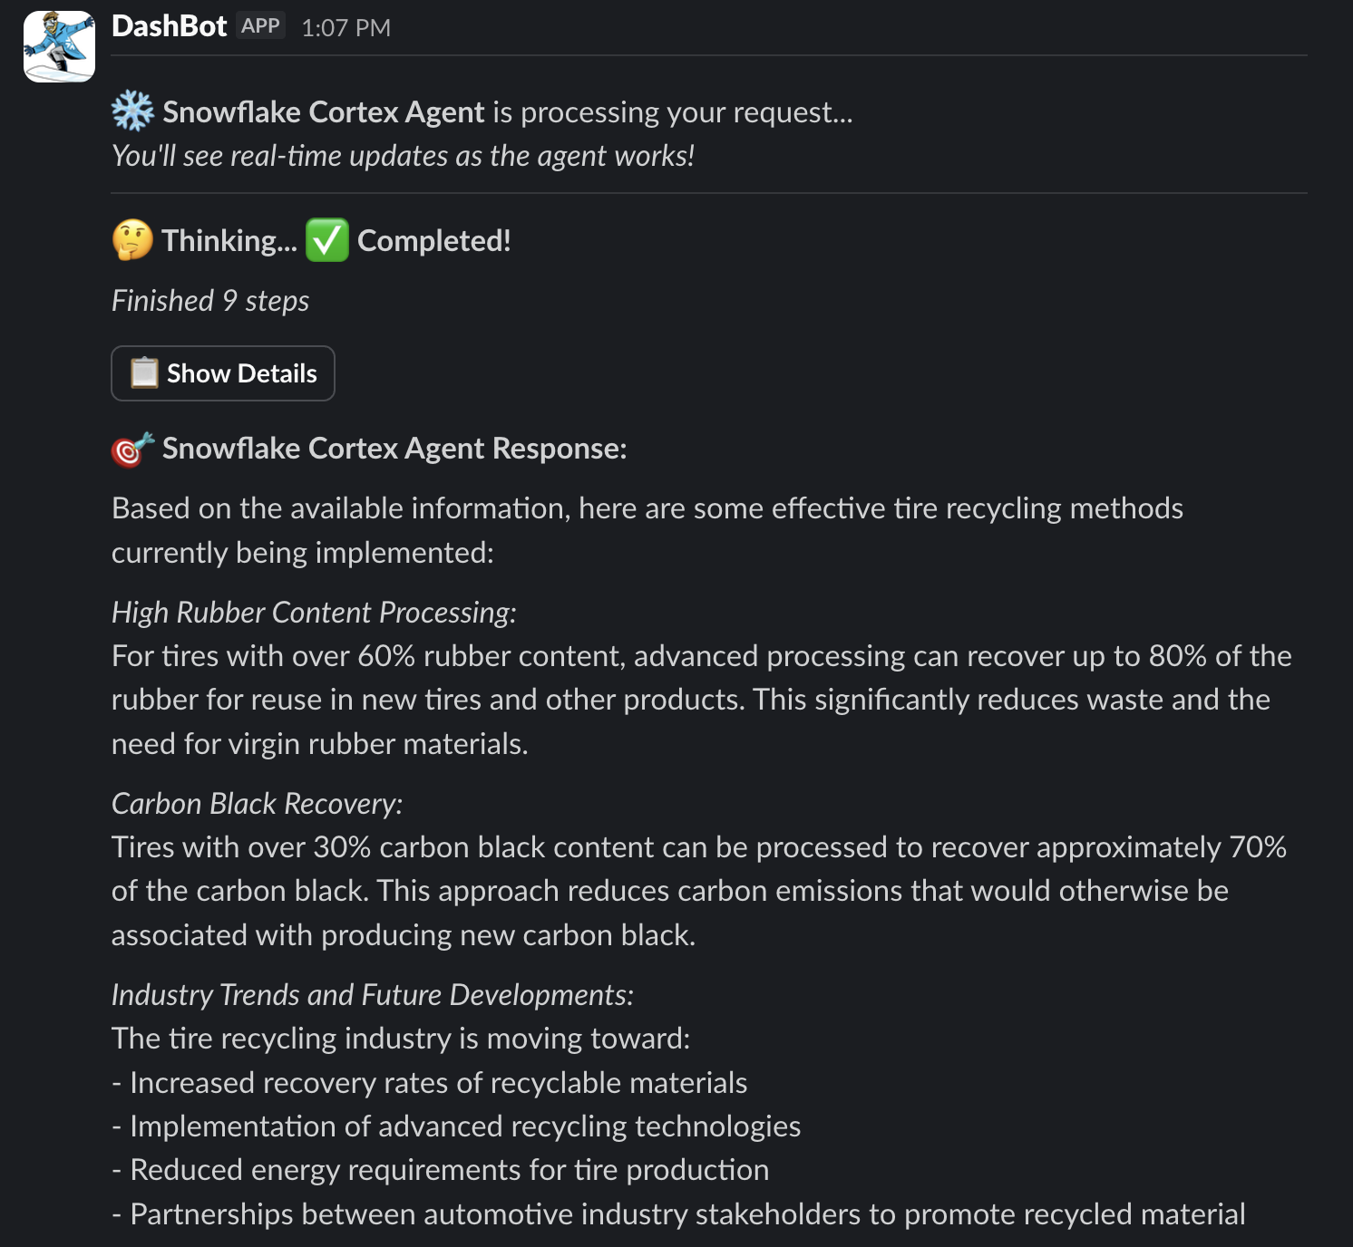
Task: Expand the Show Details button
Action: 223,373
